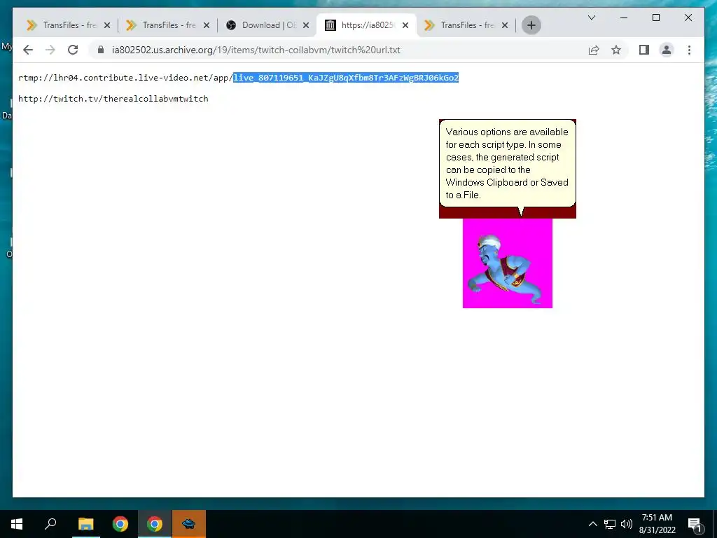The width and height of the screenshot is (717, 538).
Task: Click the http://twitch.tv/therealcollabvmtwitch line
Action: coord(113,99)
